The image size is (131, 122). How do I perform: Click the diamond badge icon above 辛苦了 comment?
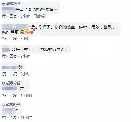(4, 83)
